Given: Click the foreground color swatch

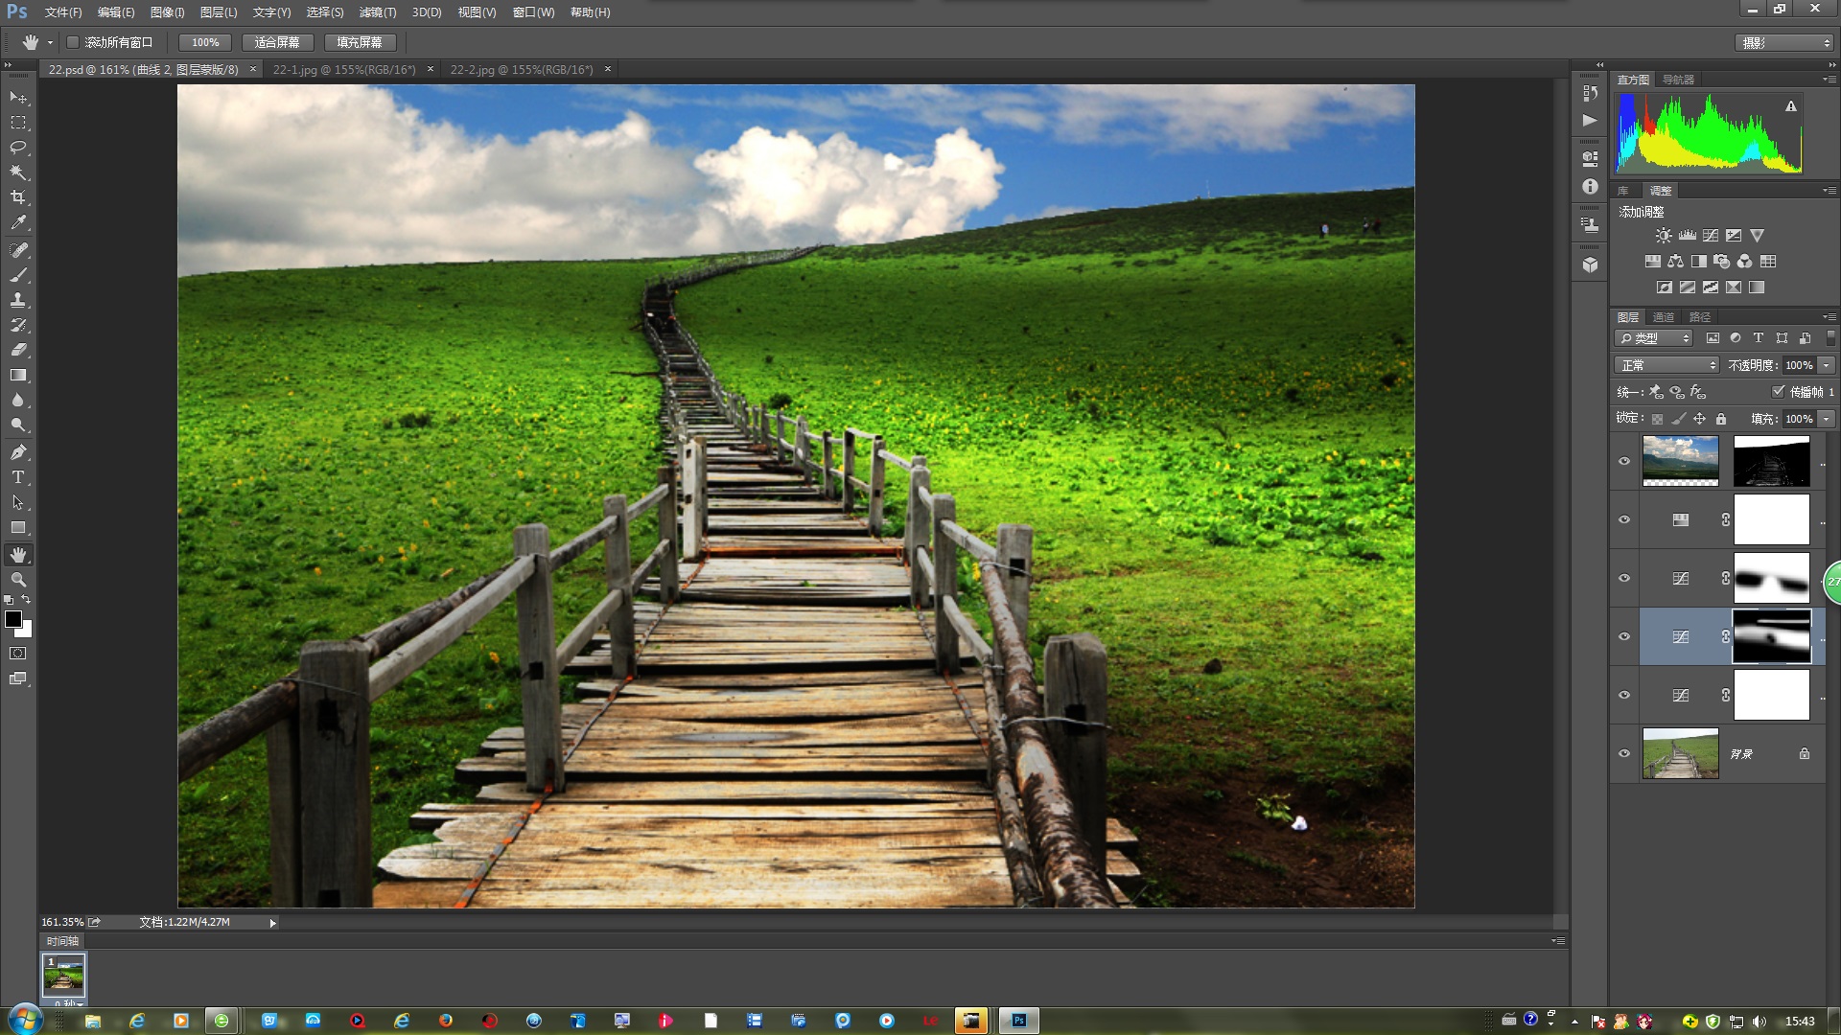Looking at the screenshot, I should (12, 619).
